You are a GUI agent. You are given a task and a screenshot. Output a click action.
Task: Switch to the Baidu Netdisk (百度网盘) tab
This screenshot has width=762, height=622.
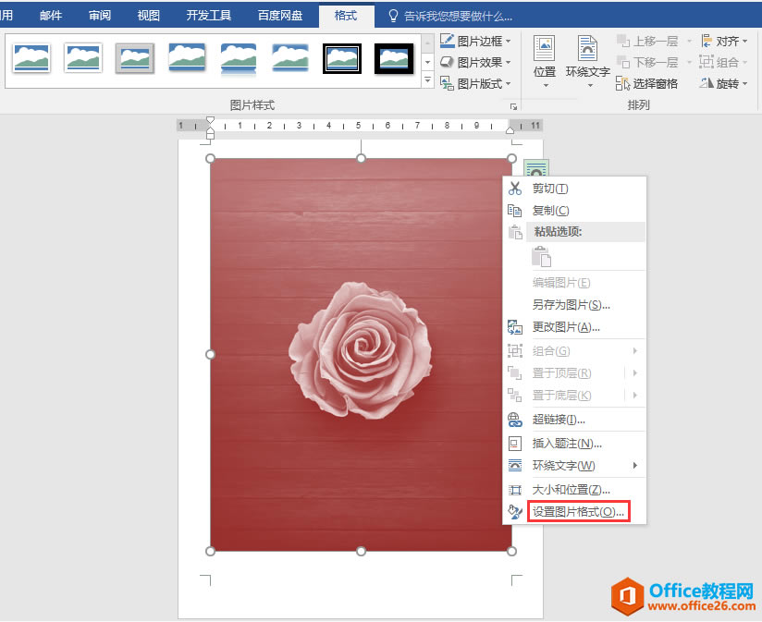(x=280, y=16)
